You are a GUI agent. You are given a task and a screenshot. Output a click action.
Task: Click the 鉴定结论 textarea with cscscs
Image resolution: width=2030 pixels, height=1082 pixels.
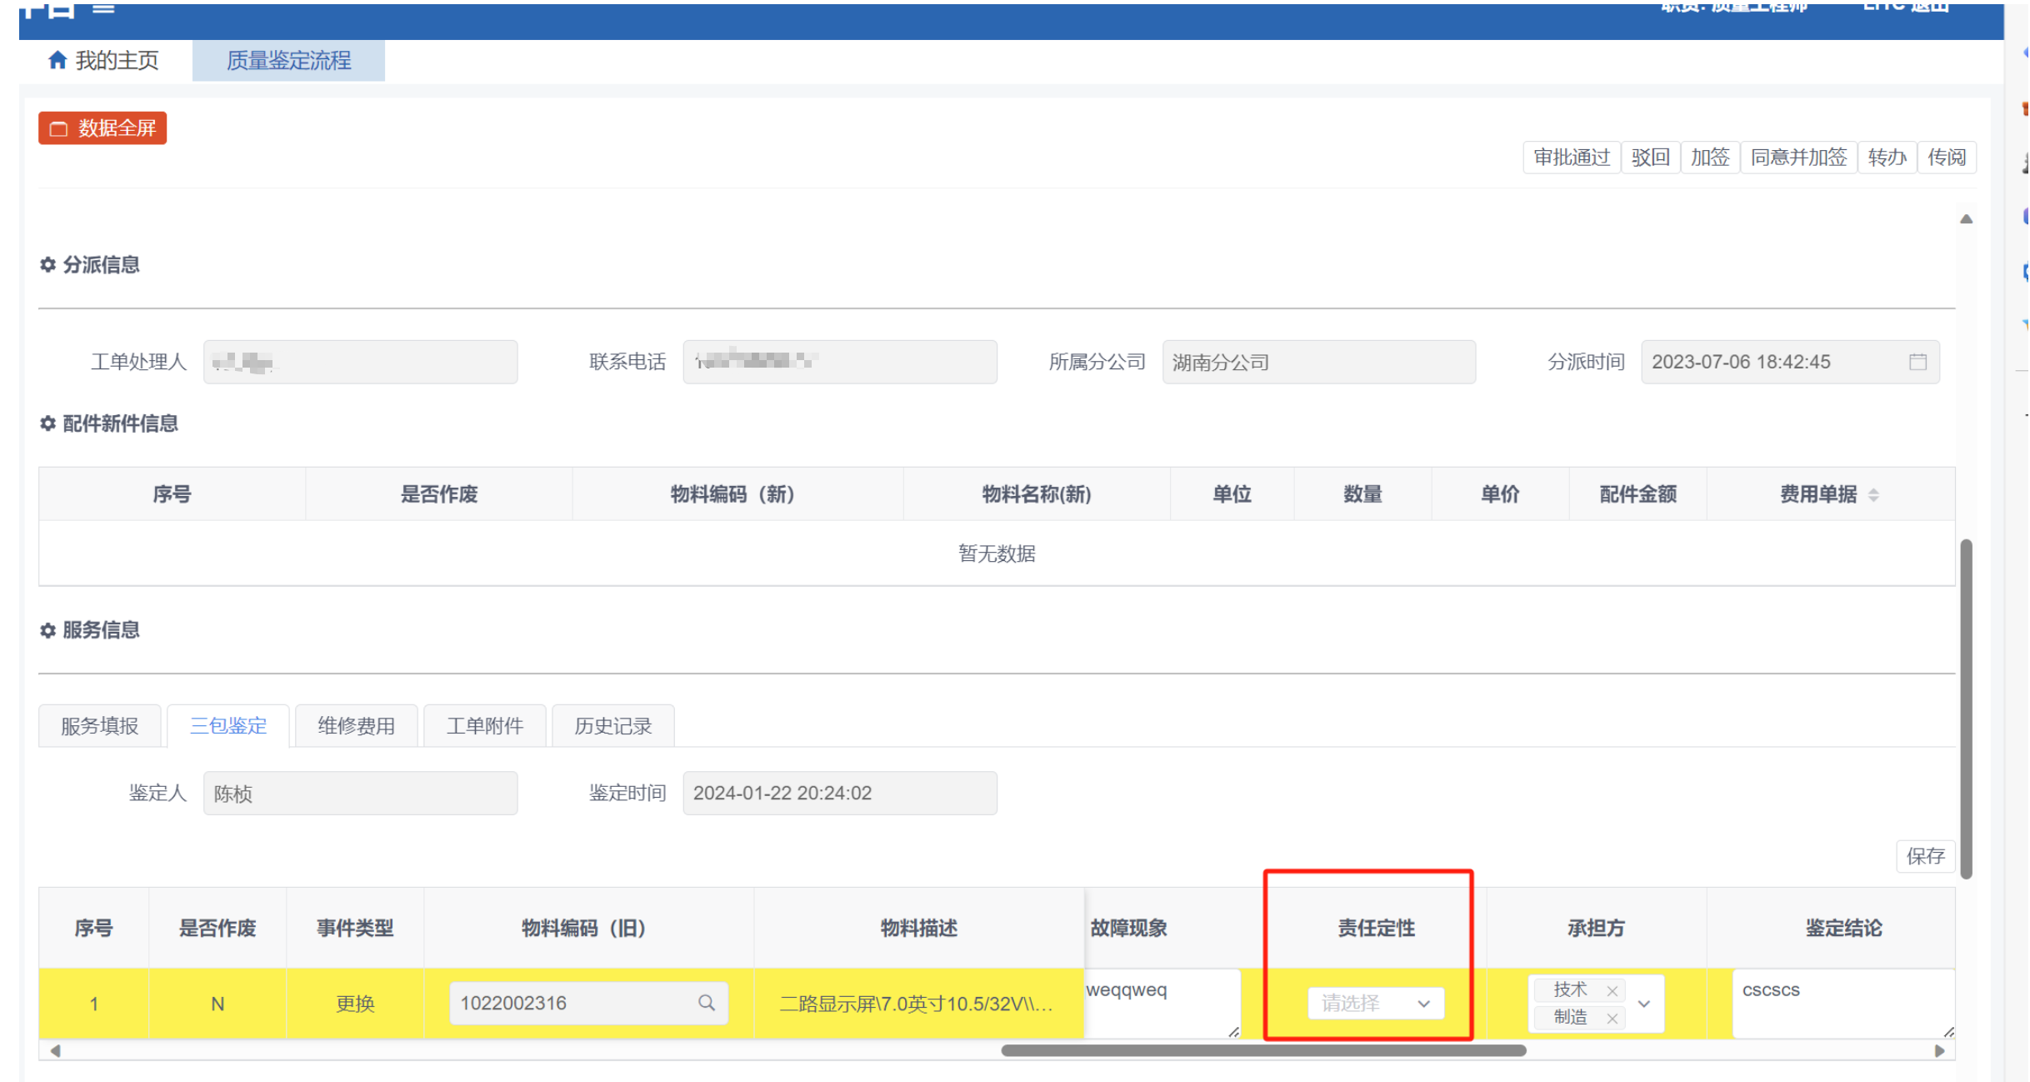pos(1843,1004)
